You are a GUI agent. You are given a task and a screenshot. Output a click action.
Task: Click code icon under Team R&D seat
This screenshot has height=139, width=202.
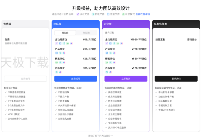click(56, 62)
